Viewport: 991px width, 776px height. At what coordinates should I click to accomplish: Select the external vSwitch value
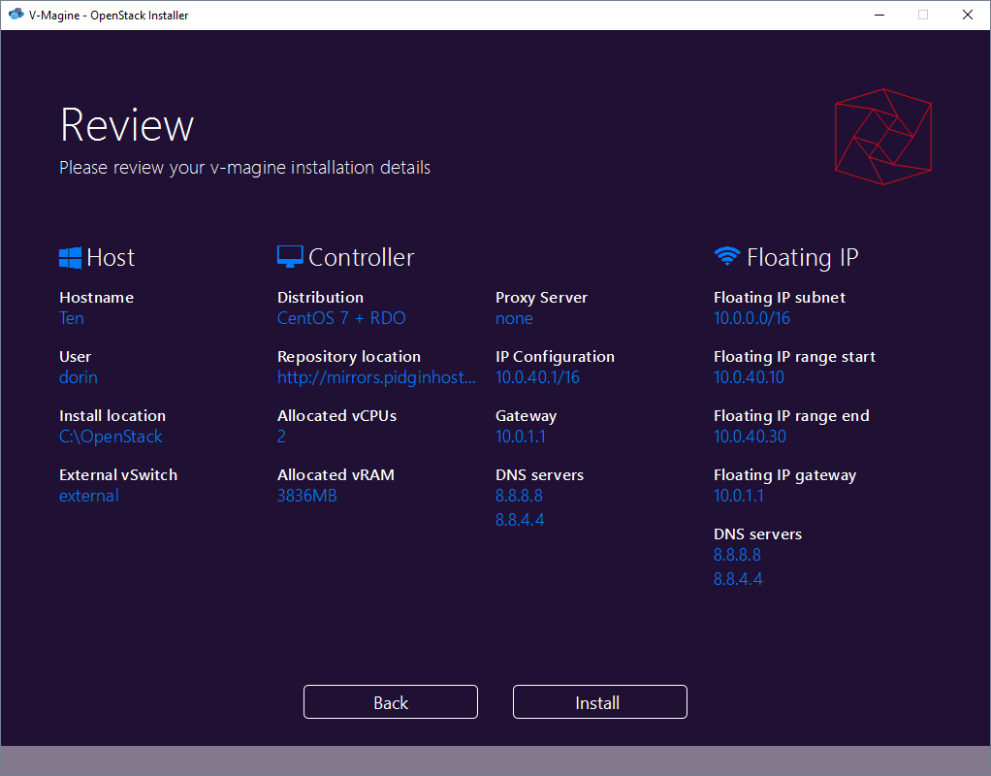pyautogui.click(x=89, y=496)
